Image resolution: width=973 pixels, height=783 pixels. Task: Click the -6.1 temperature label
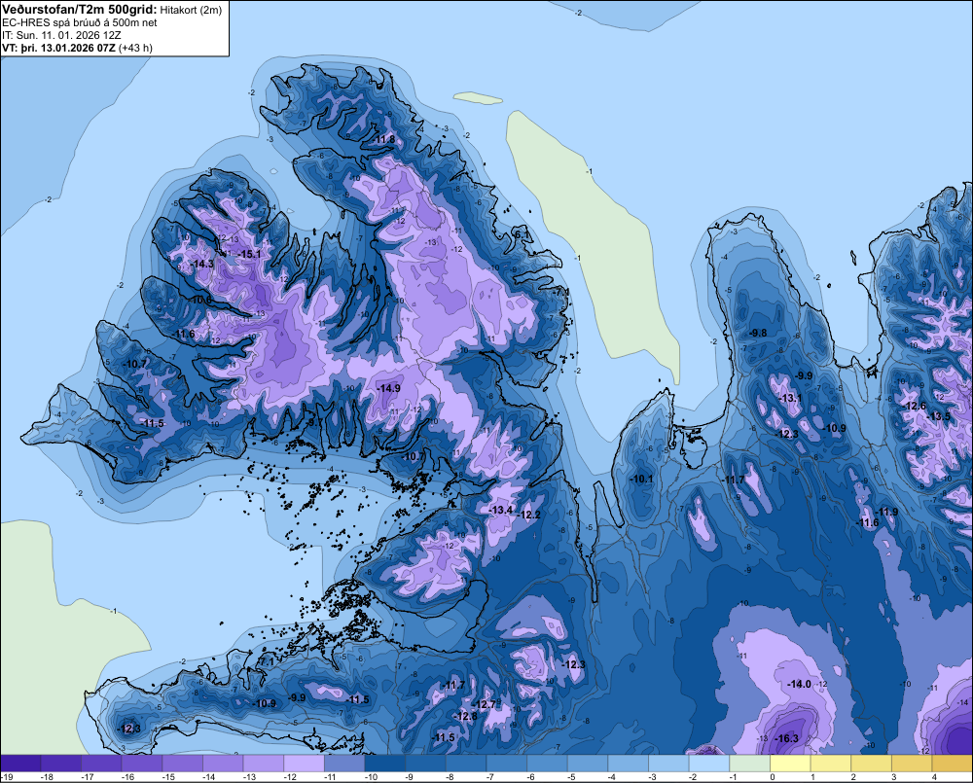pyautogui.click(x=523, y=234)
